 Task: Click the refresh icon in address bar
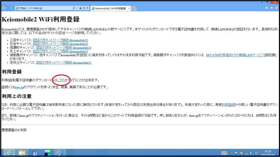[88, 8]
